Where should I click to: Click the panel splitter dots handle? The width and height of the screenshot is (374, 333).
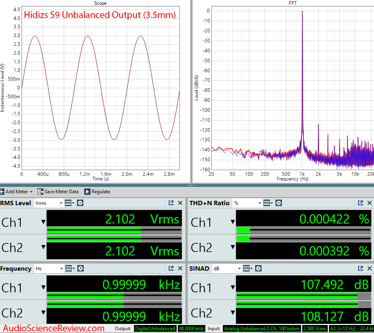191,185
